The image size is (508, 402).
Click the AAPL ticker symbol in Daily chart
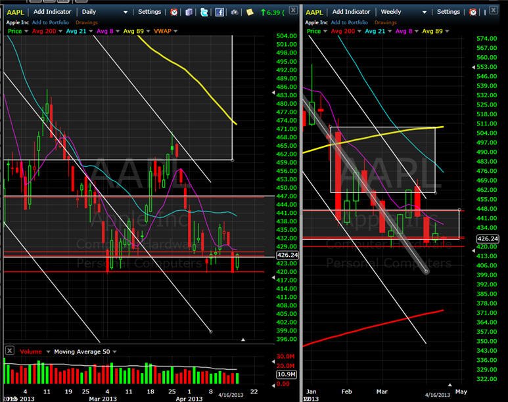click(x=15, y=12)
